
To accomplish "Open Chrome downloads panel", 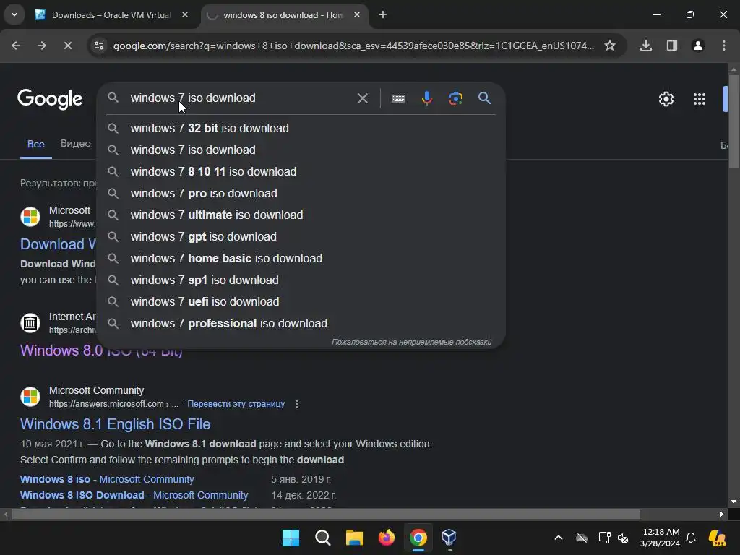I will pyautogui.click(x=645, y=46).
